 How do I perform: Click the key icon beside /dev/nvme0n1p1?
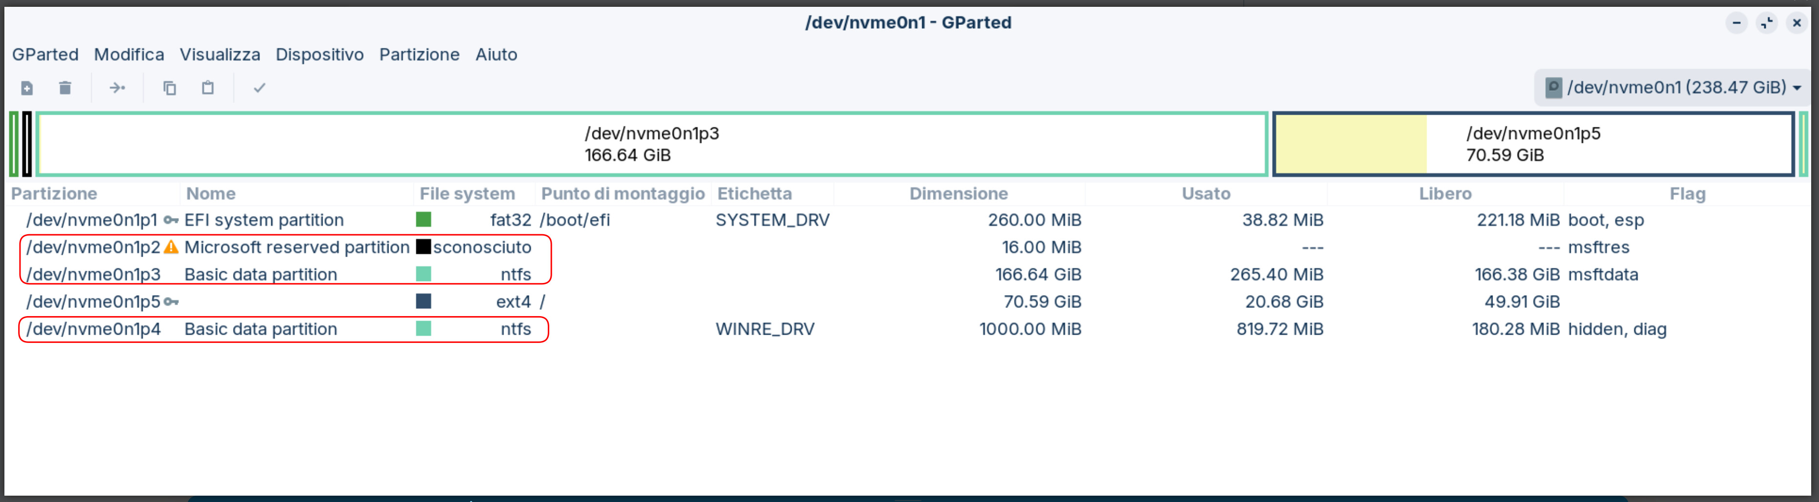pos(171,220)
